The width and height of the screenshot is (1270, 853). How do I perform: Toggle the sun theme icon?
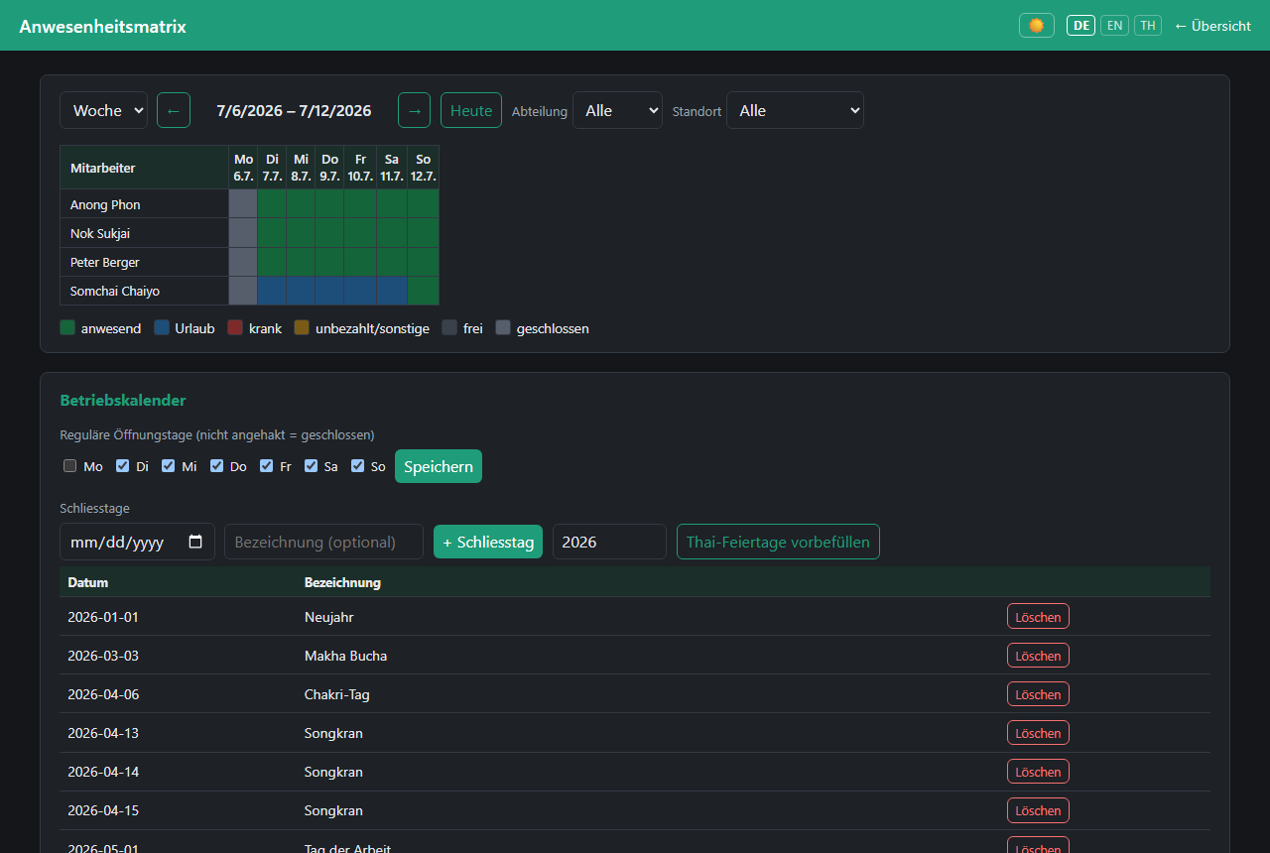1036,26
